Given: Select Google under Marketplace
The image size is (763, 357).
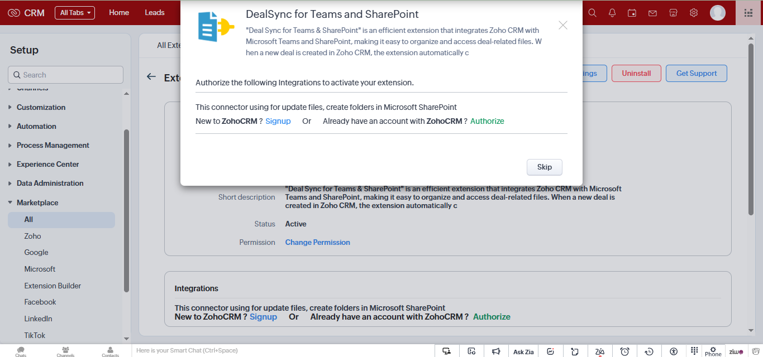Looking at the screenshot, I should click(36, 252).
